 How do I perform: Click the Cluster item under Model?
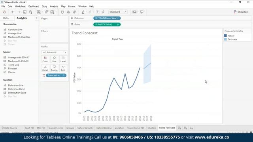point(12,72)
